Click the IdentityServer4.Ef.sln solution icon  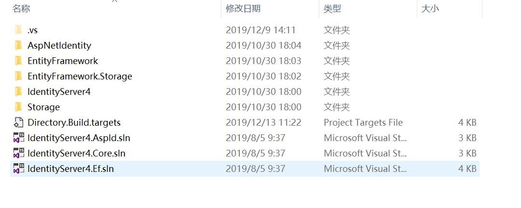18,169
